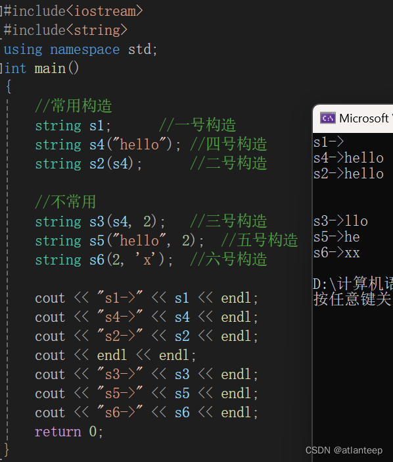
Task: Click the comment '//五号构造'
Action: click(x=260, y=240)
